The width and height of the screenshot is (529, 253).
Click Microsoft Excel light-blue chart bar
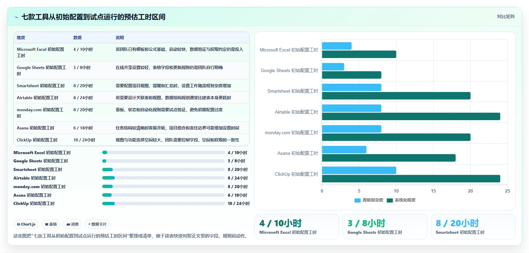[337, 46]
